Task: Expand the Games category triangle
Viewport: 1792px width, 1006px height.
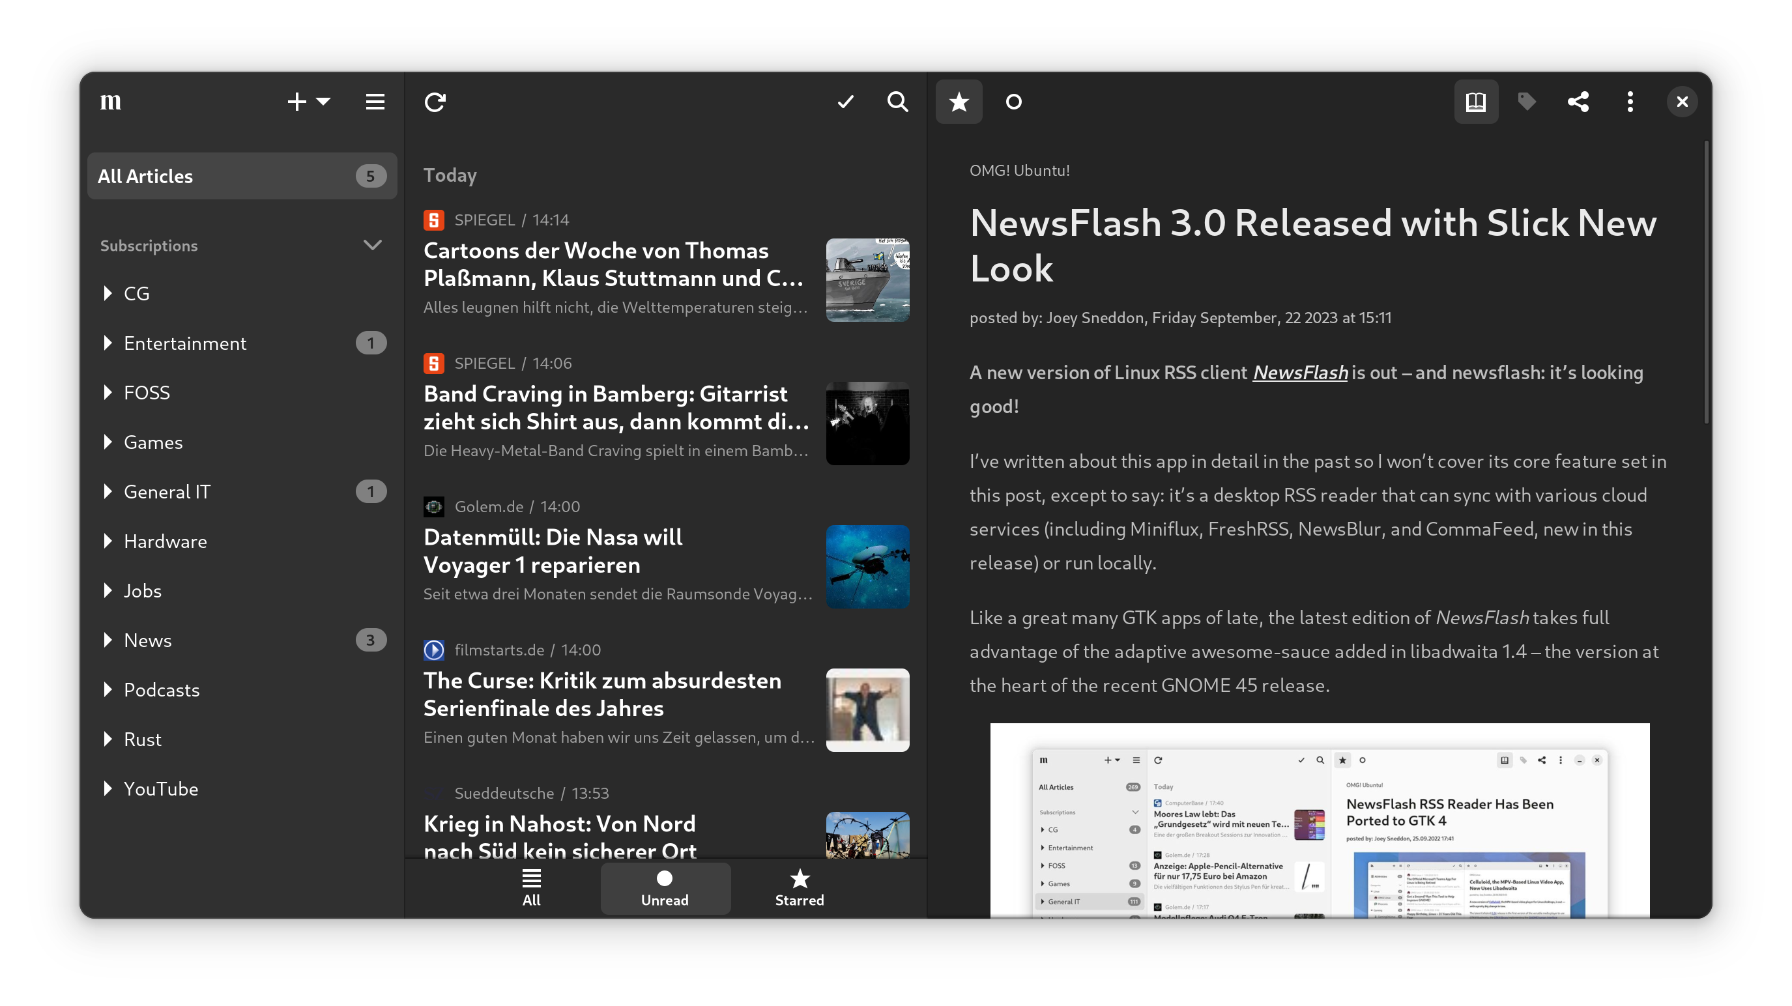Action: [108, 442]
